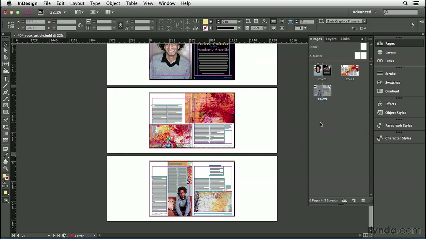This screenshot has width=426, height=239.
Task: Open the Swatches panel
Action: (x=392, y=82)
